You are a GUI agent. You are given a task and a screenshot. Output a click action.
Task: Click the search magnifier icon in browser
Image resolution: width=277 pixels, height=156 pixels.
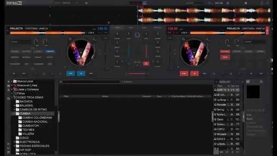click(61, 82)
